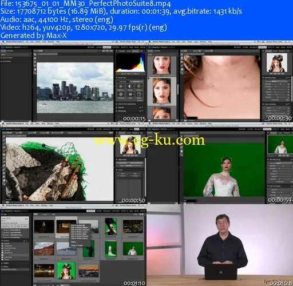Toggle Skin Retouching on/off switch at 00:00:30
This screenshot has height=286, width=293.
pos(287,78)
